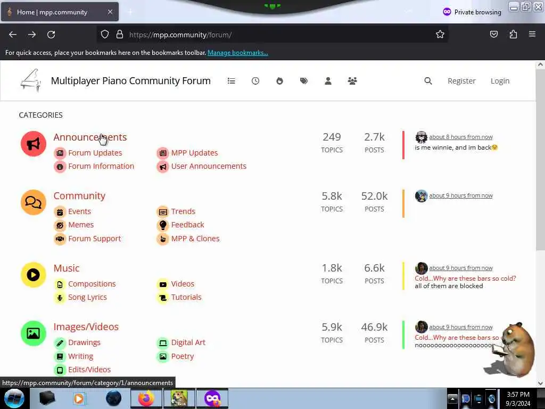Open a new tab with plus button
The height and width of the screenshot is (409, 545).
[x=130, y=12]
